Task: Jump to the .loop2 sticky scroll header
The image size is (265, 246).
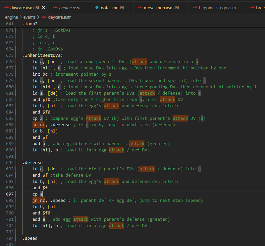Action: [x=30, y=24]
